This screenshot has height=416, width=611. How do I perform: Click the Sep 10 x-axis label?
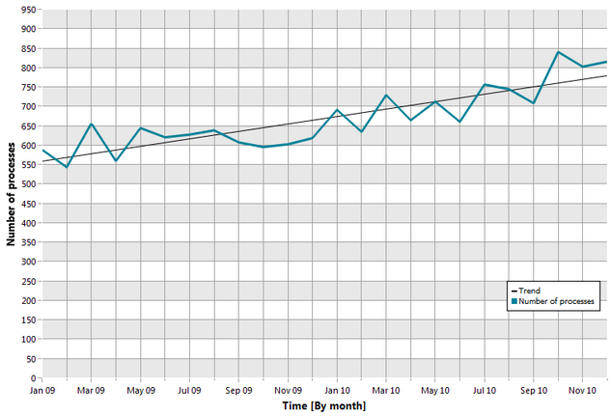(534, 390)
